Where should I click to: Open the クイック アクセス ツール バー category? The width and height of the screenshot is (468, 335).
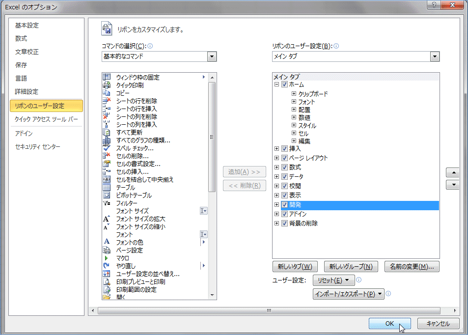click(x=46, y=119)
